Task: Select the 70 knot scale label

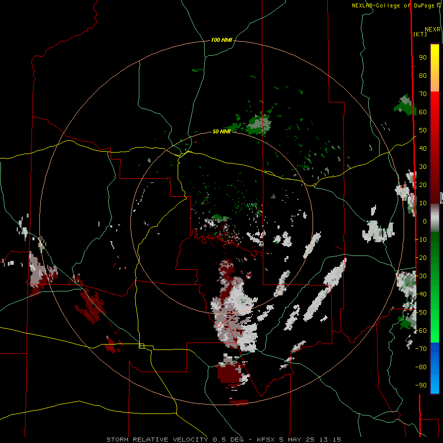Action: 423,94
